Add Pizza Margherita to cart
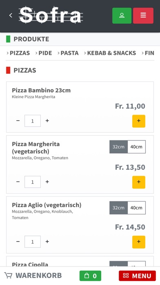Screen dimensions: 160x285 click(x=139, y=182)
